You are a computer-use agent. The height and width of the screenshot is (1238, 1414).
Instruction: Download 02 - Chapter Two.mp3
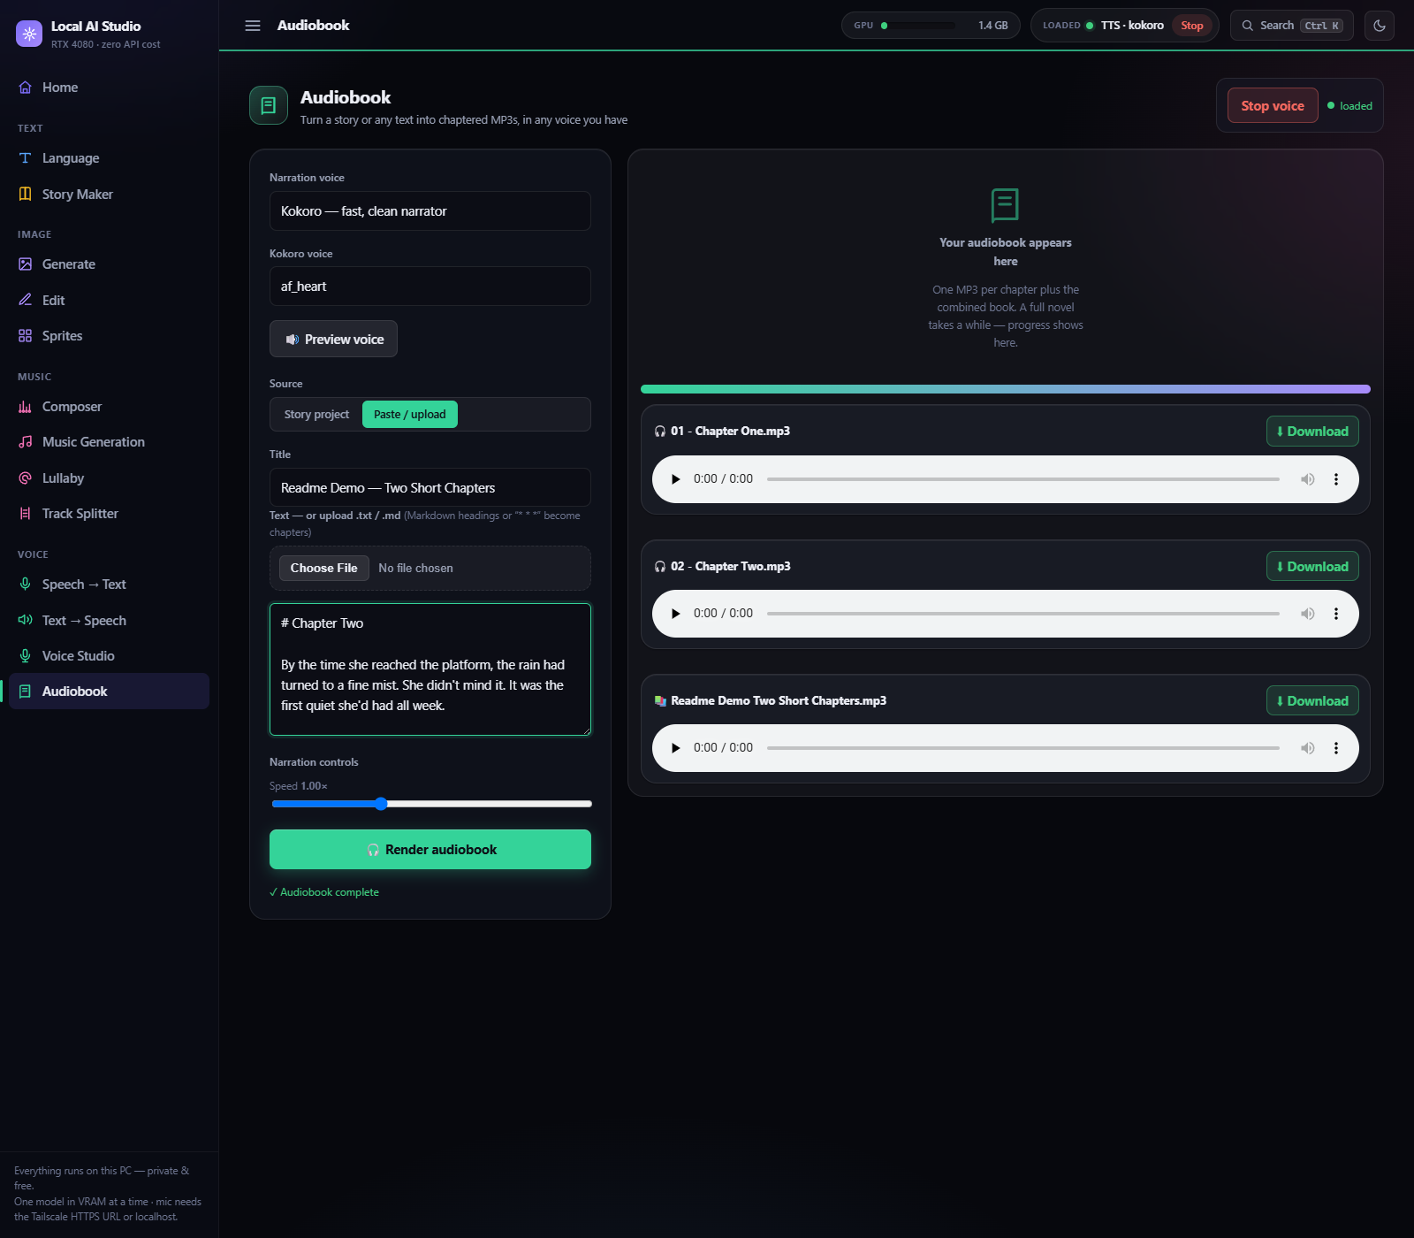(1312, 566)
